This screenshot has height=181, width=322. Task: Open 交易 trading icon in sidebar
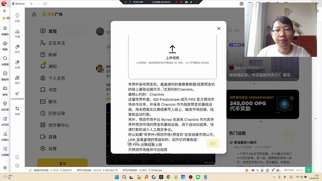17,64
